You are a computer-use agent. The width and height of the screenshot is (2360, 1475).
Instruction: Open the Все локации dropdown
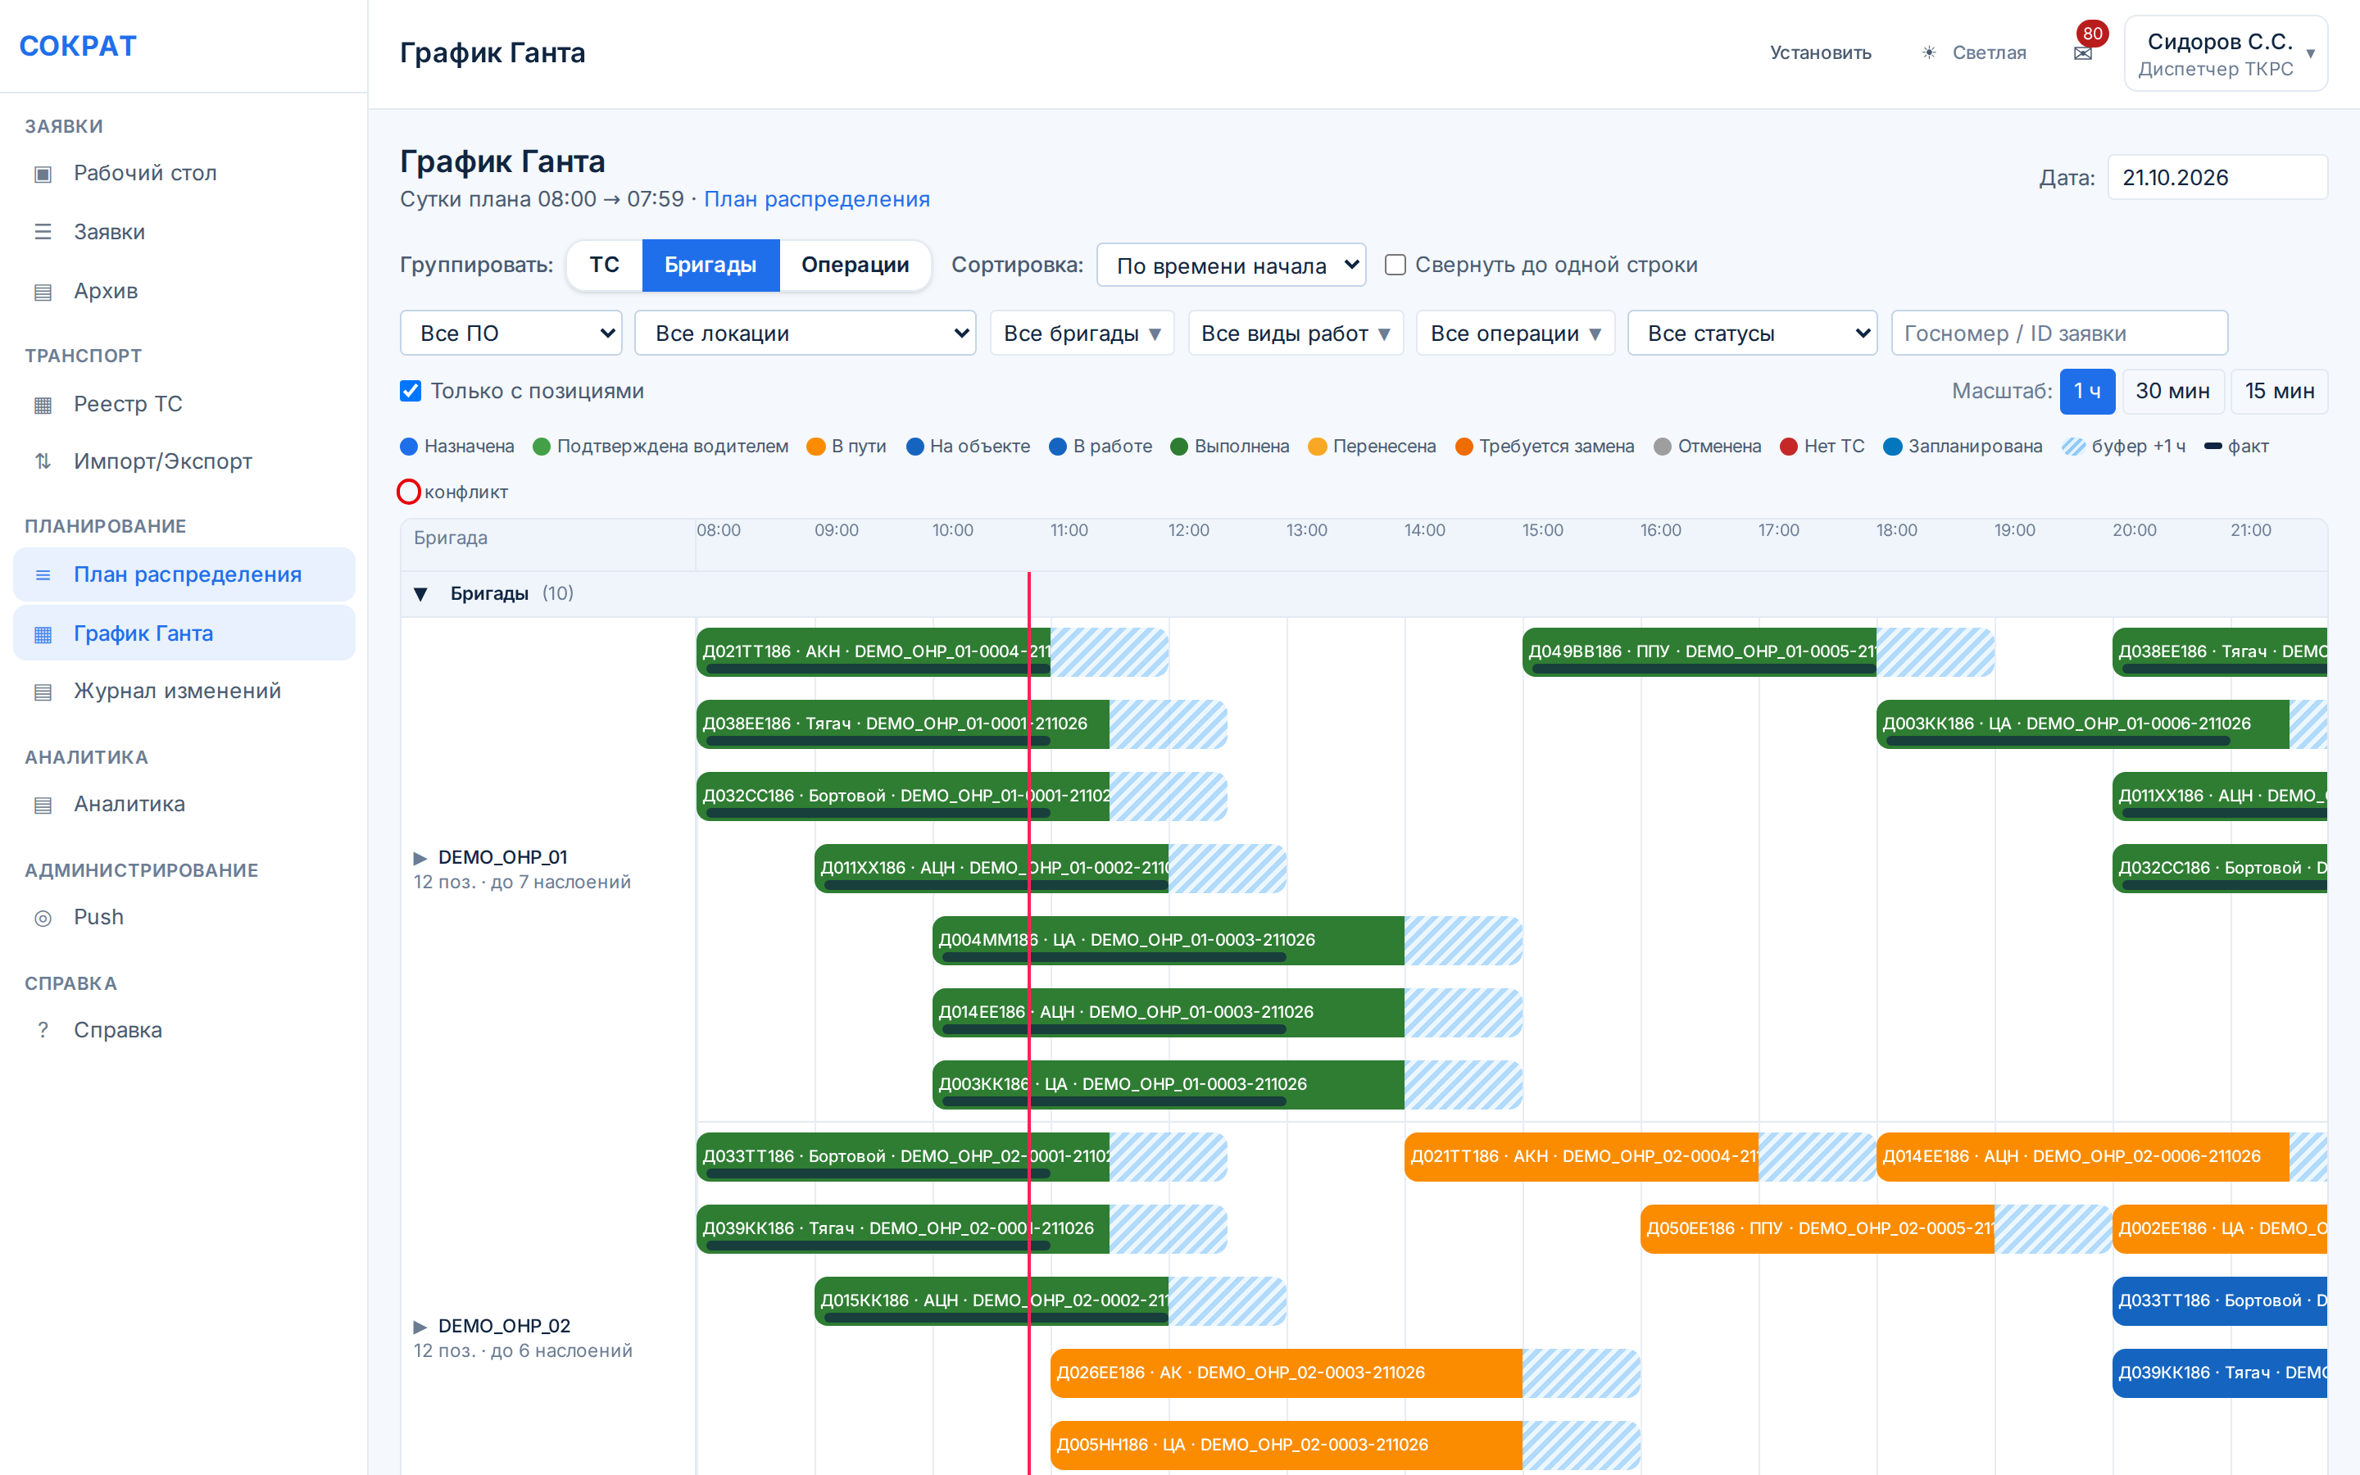pos(805,333)
